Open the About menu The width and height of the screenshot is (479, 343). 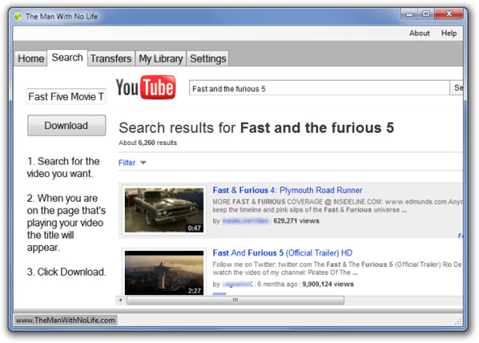(x=419, y=33)
